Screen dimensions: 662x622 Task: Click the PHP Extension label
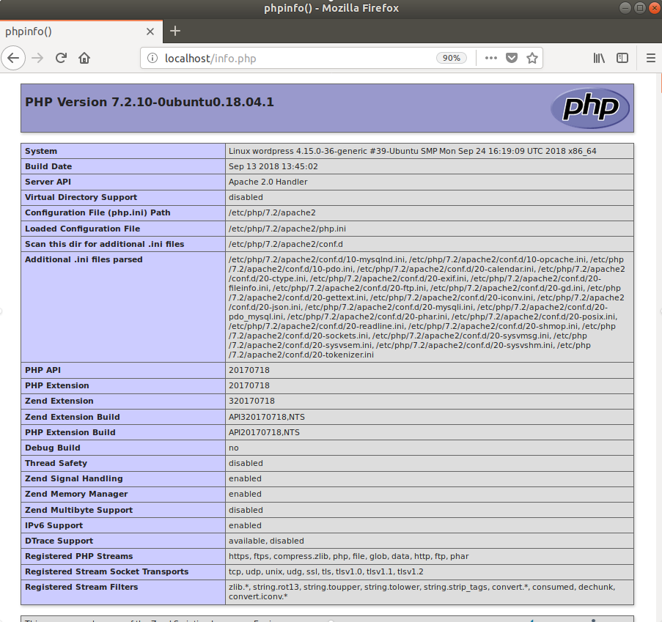click(57, 385)
